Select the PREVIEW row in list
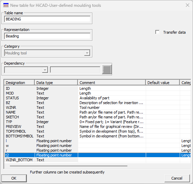The width and height of the screenshot is (193, 184). (98, 127)
